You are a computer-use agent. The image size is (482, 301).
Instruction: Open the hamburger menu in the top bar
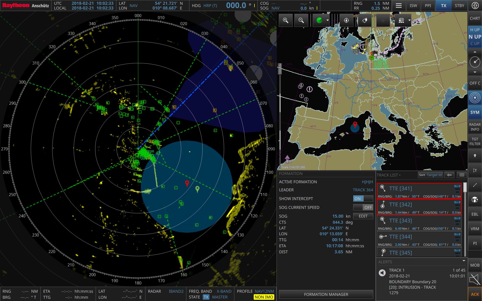pos(399,5)
